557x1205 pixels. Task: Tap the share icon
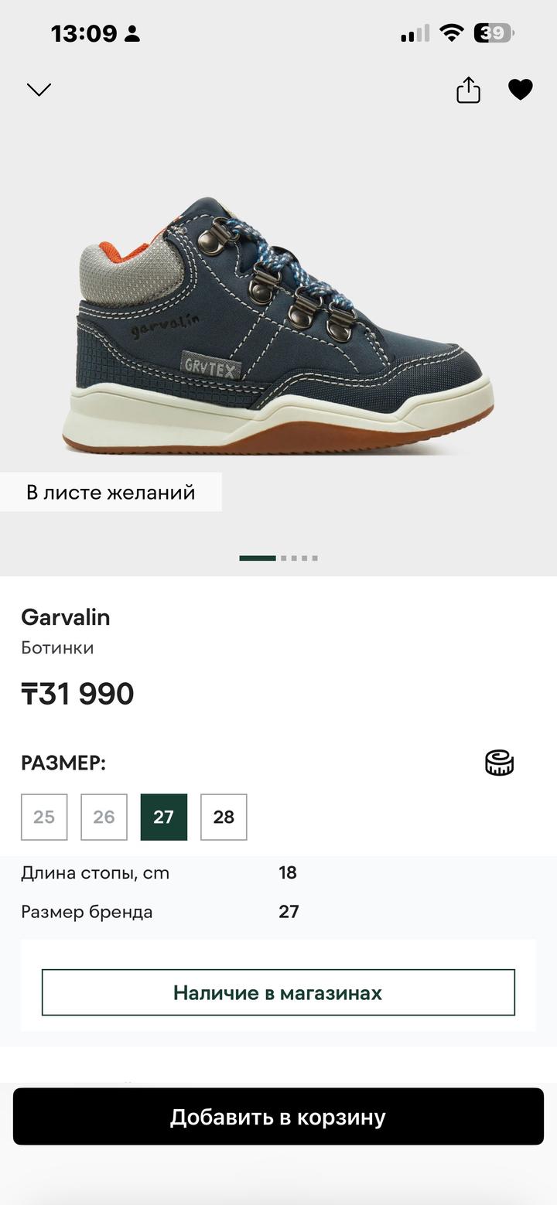(x=468, y=90)
